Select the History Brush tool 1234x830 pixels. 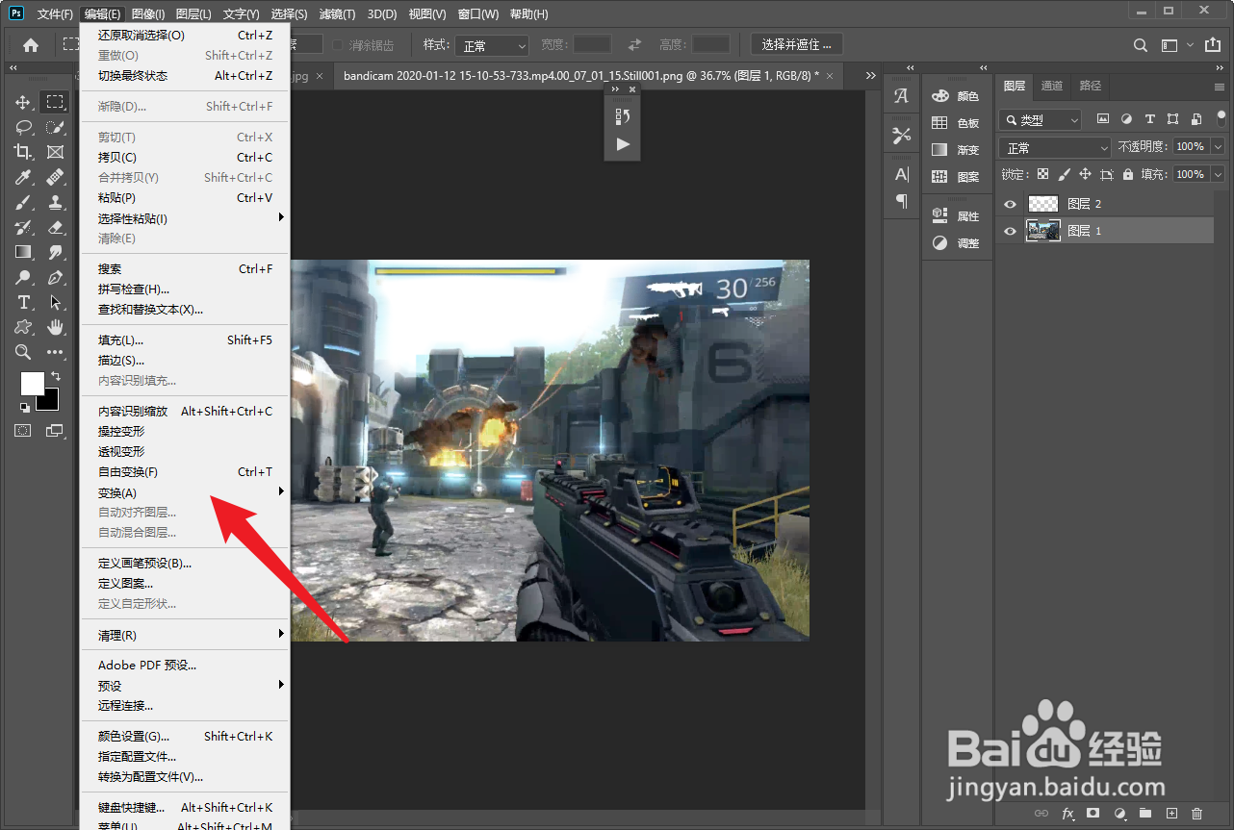(23, 227)
